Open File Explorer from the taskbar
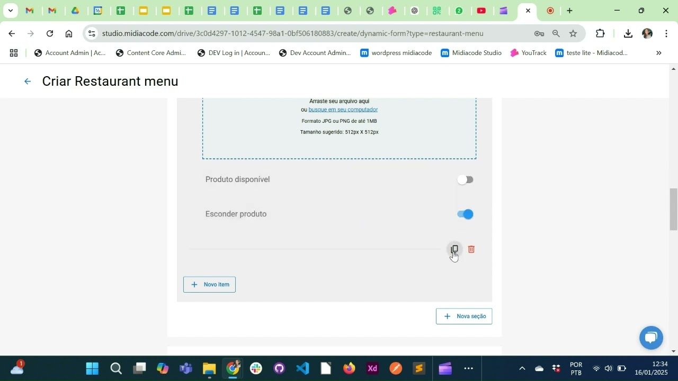678x381 pixels. [209, 368]
